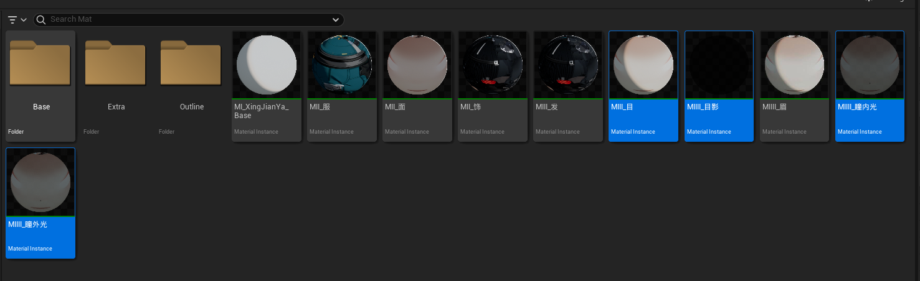Select the MII_饰 material instance

pyautogui.click(x=493, y=65)
